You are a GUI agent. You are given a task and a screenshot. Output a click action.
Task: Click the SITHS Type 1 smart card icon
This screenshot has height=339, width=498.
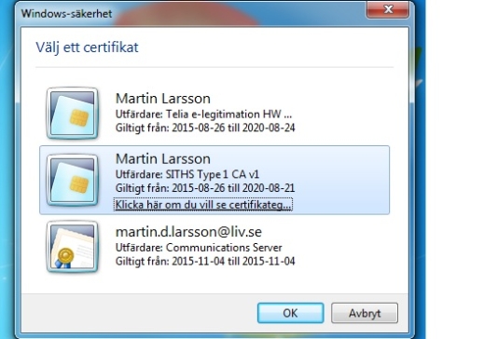pos(72,180)
